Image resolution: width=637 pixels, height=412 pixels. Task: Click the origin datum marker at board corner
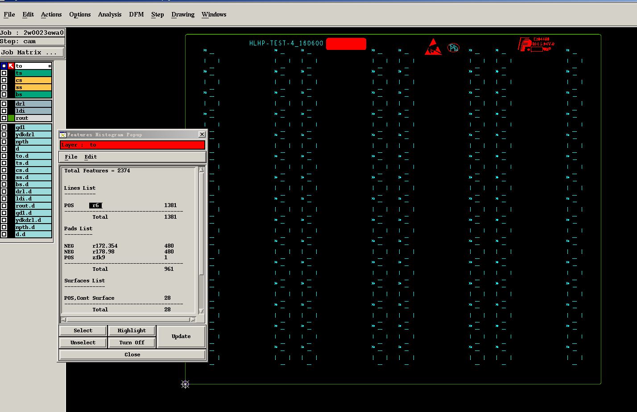pos(185,384)
